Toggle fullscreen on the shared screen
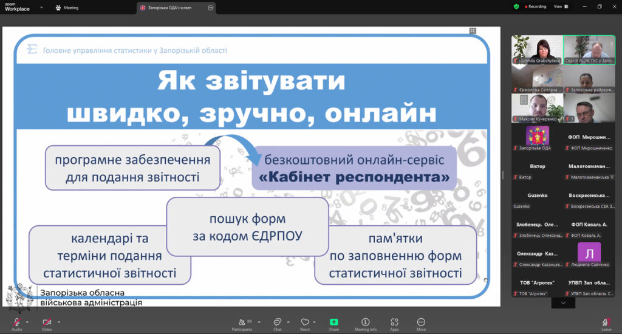622x334 pixels. (x=473, y=31)
